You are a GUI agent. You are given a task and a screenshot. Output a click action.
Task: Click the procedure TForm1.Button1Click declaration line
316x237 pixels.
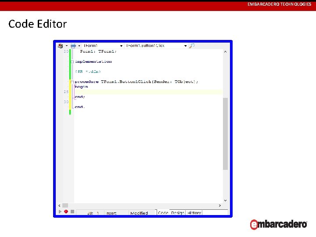pos(136,82)
